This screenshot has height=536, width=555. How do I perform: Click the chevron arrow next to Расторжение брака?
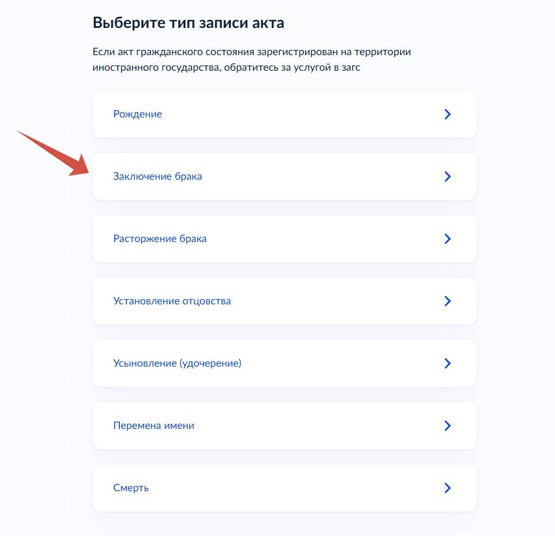pyautogui.click(x=447, y=239)
